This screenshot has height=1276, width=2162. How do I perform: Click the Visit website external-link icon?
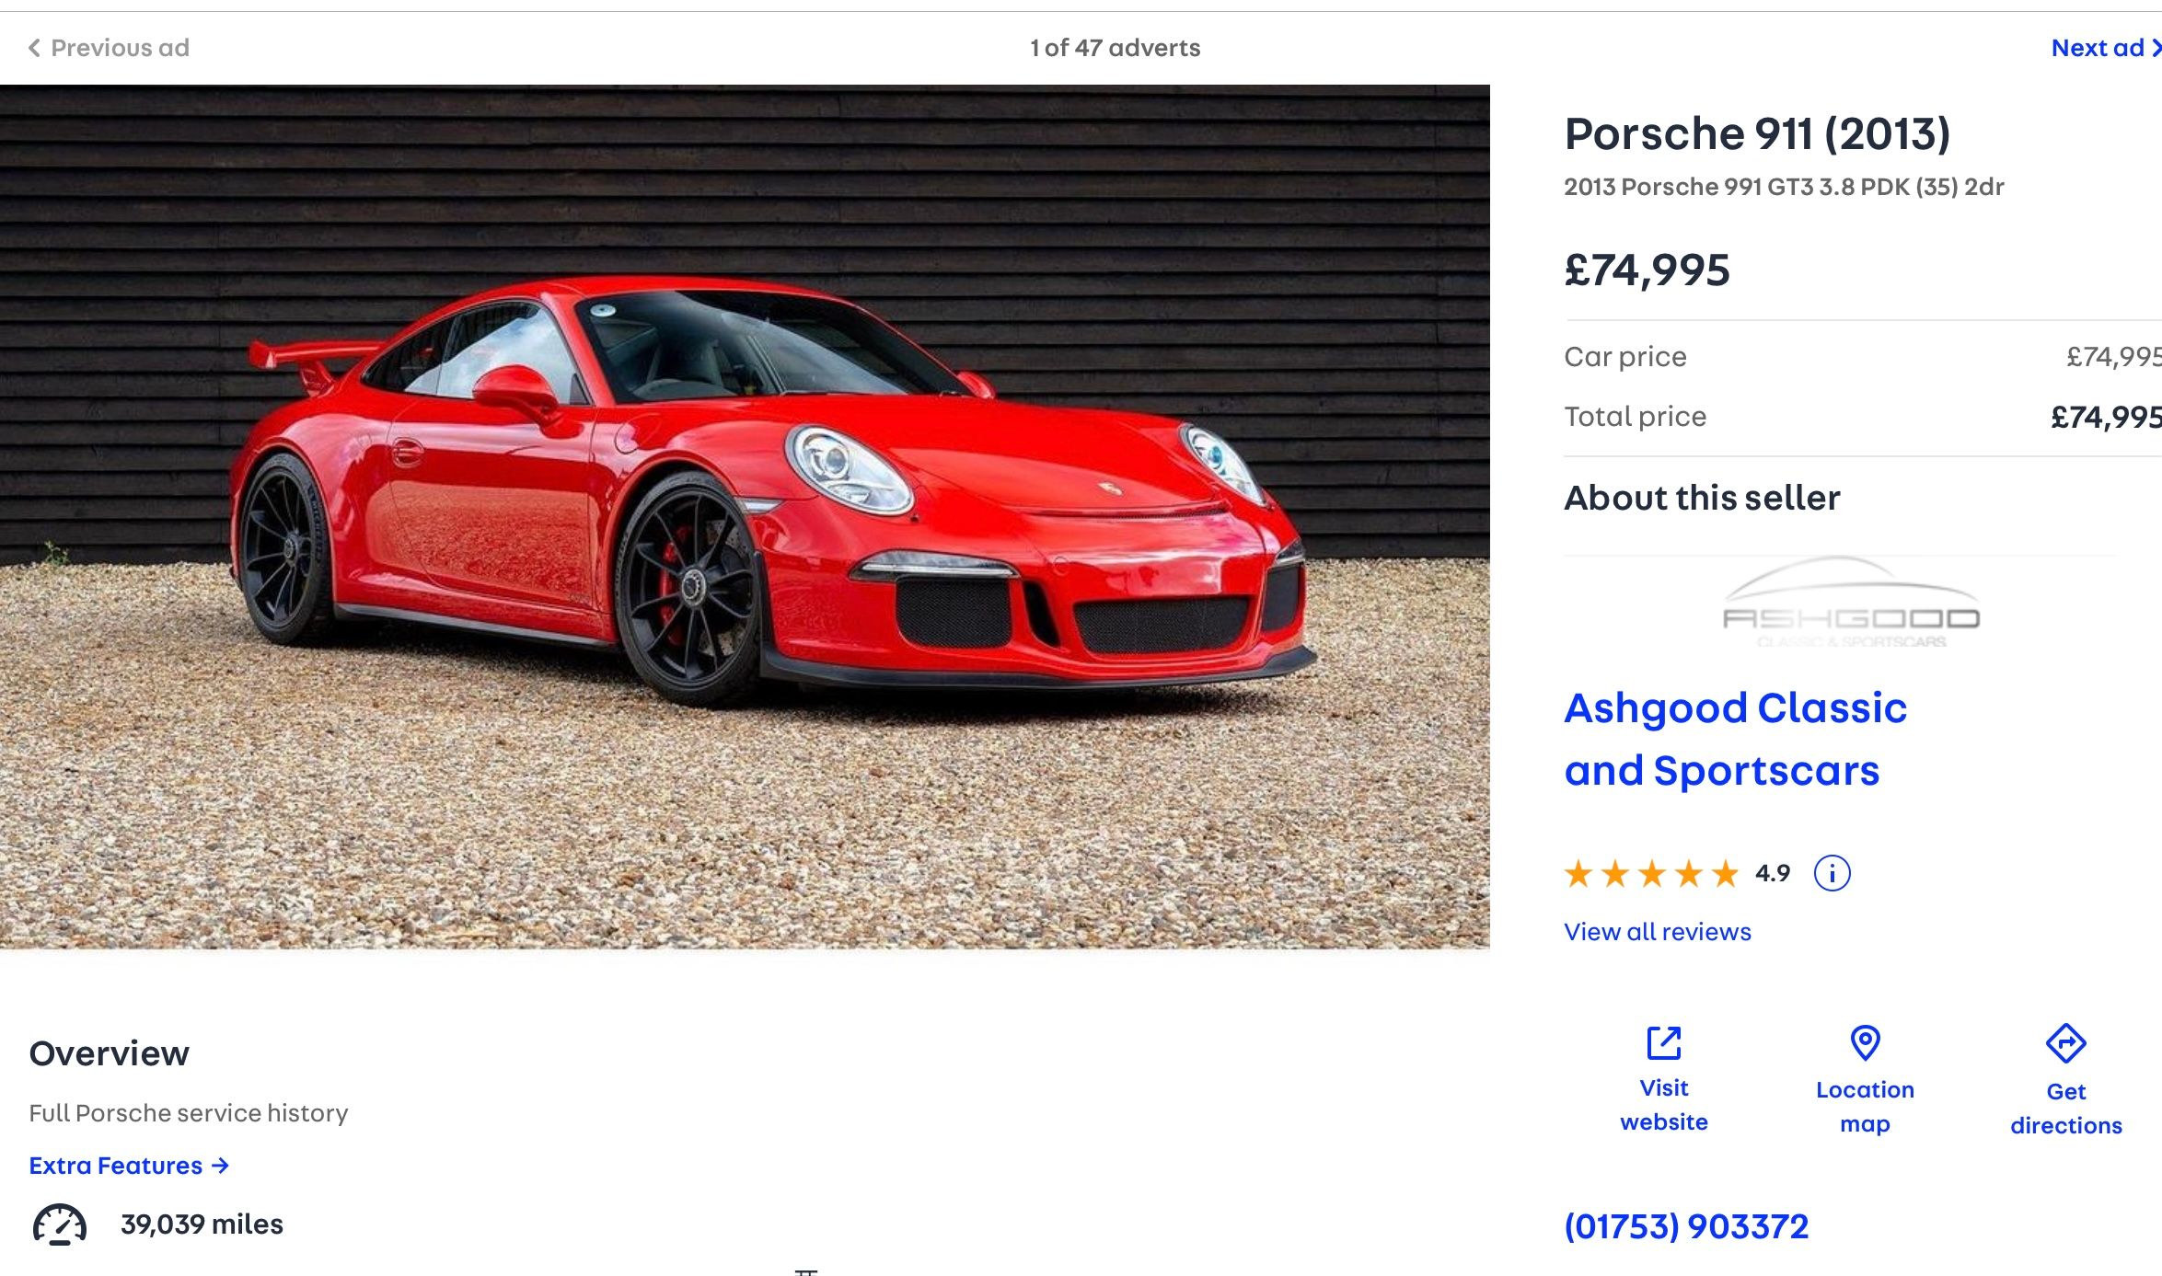1663,1043
